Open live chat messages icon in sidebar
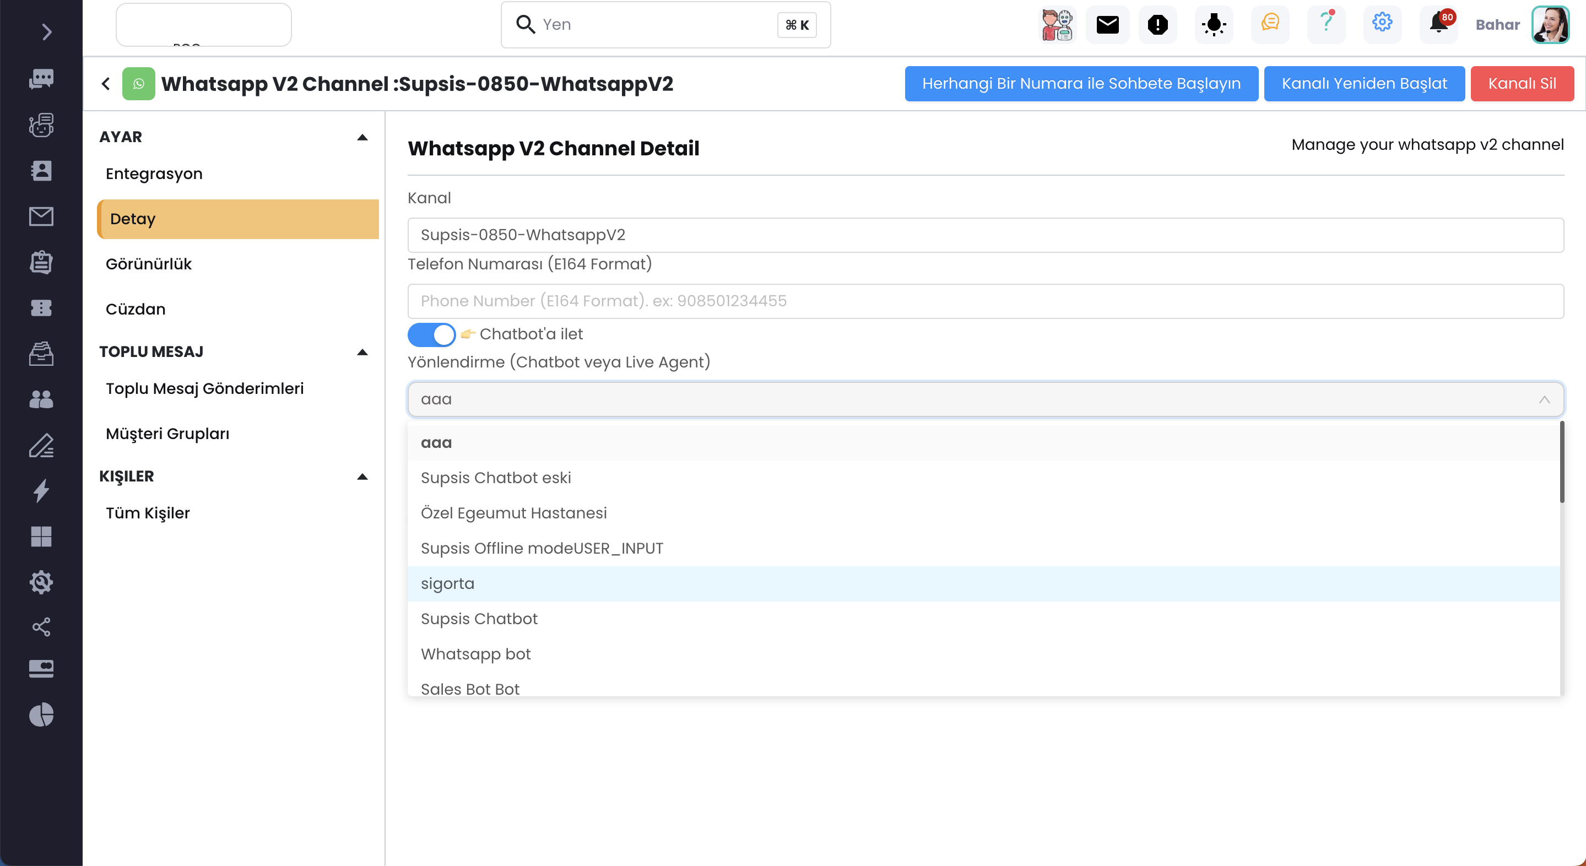 pyautogui.click(x=41, y=79)
